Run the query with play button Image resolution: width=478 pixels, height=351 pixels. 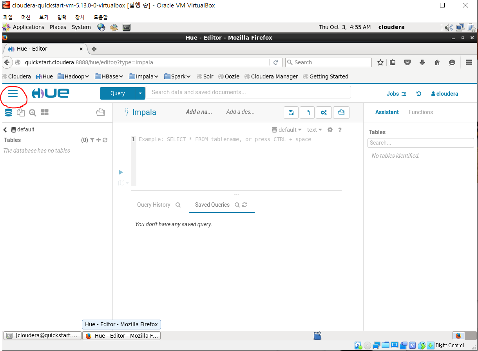pyautogui.click(x=121, y=172)
